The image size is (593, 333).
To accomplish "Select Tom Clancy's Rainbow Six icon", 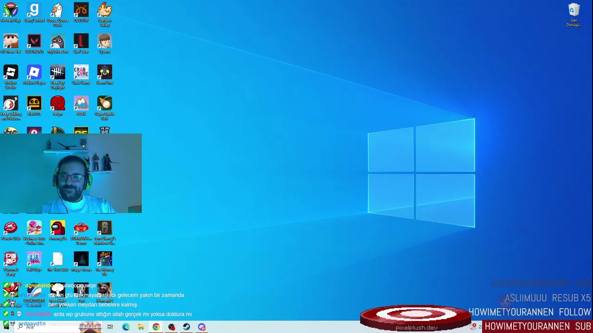I will [105, 233].
